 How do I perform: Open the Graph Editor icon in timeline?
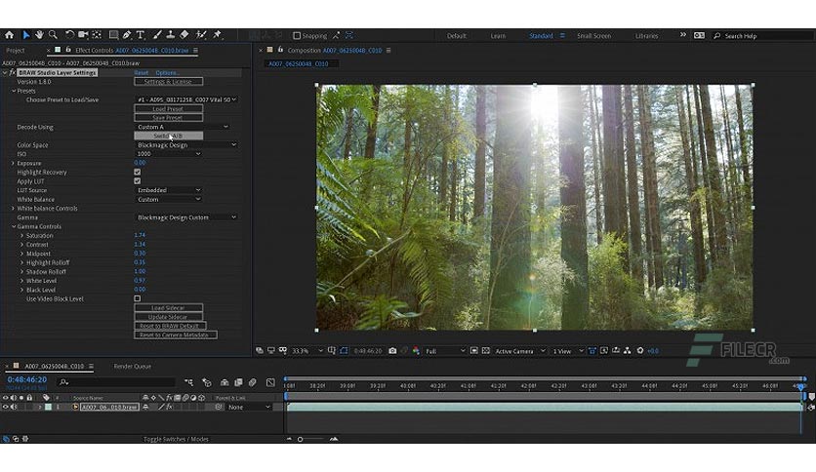coord(270,382)
